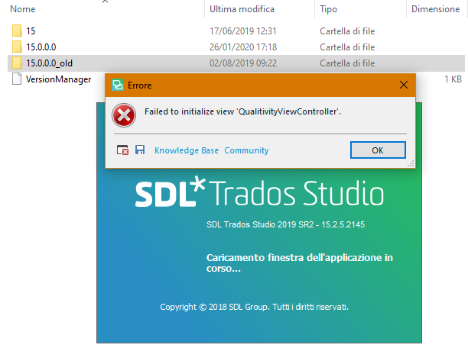This screenshot has height=348, width=468.
Task: Click the Errore dialog resize grip
Action: [411, 163]
